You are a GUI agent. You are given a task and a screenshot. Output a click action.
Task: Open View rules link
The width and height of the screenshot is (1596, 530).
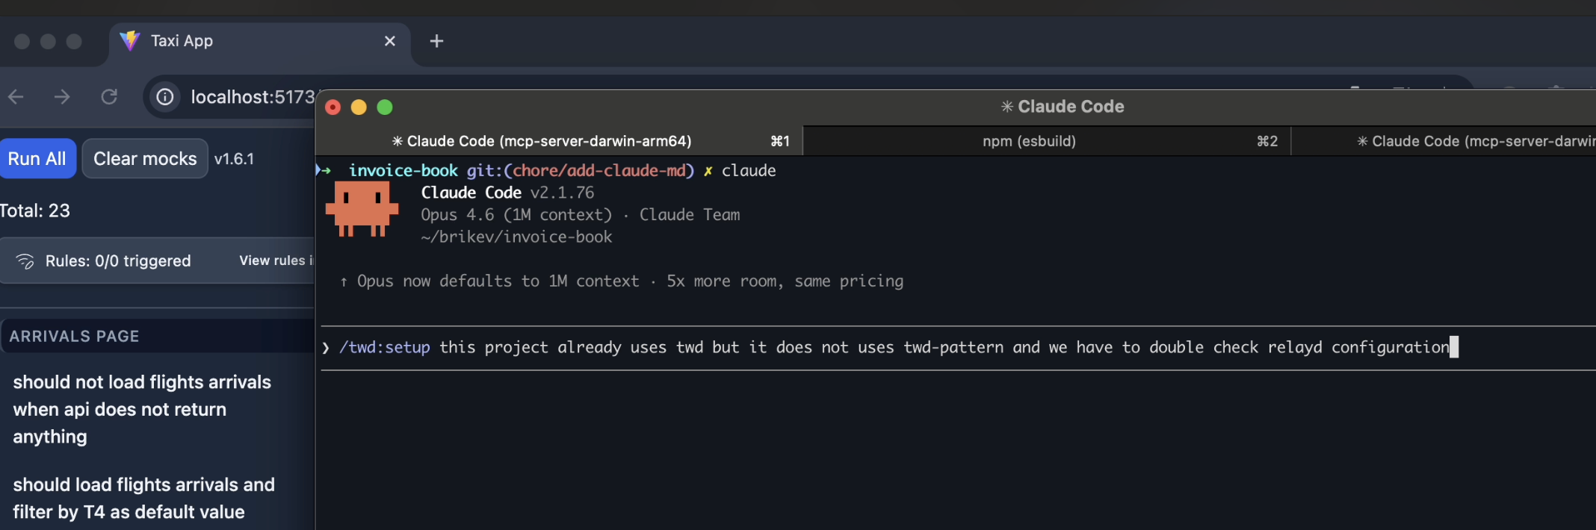click(x=276, y=261)
